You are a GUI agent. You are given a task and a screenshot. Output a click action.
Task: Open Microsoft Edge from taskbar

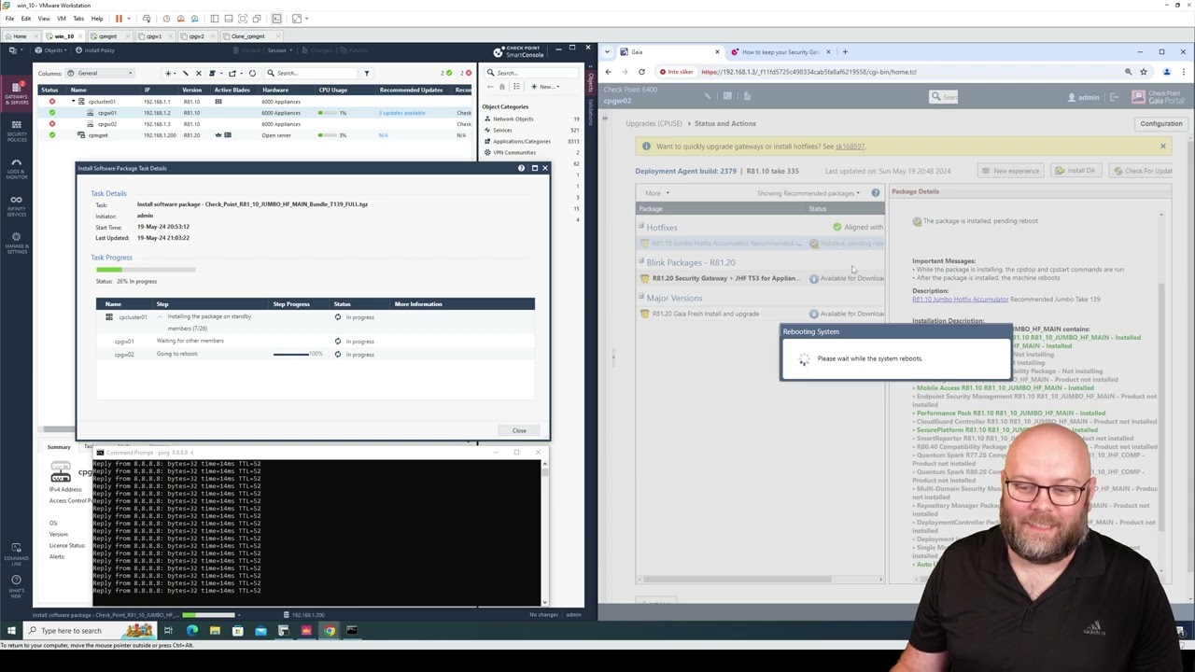[192, 631]
